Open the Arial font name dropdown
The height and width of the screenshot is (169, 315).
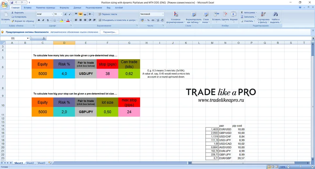[52, 14]
